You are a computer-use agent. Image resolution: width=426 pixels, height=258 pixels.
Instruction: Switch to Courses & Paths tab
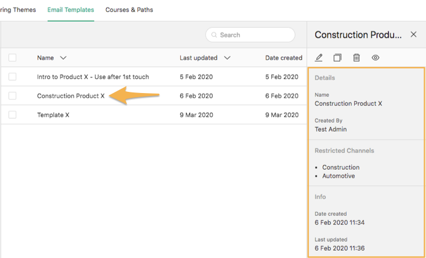tap(129, 10)
